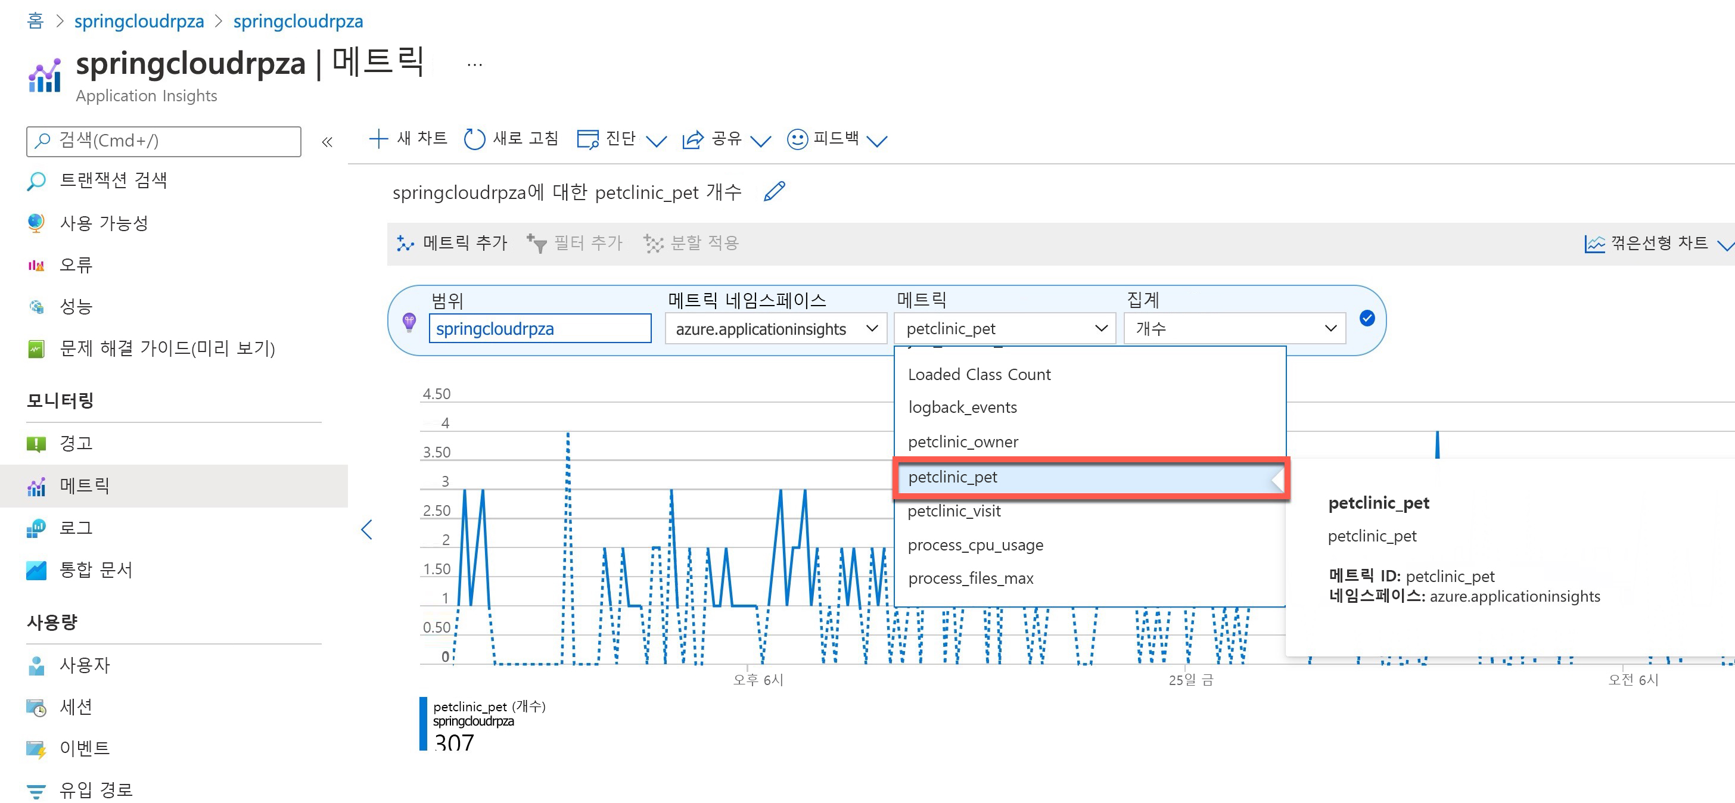
Task: Click first springcloudrpza breadcrumb link
Action: tap(139, 21)
